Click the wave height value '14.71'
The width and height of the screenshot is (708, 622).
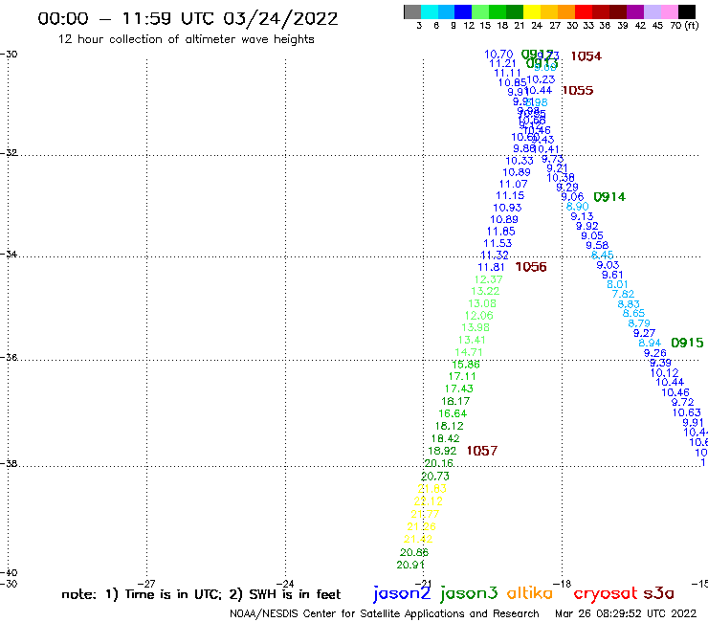(469, 352)
